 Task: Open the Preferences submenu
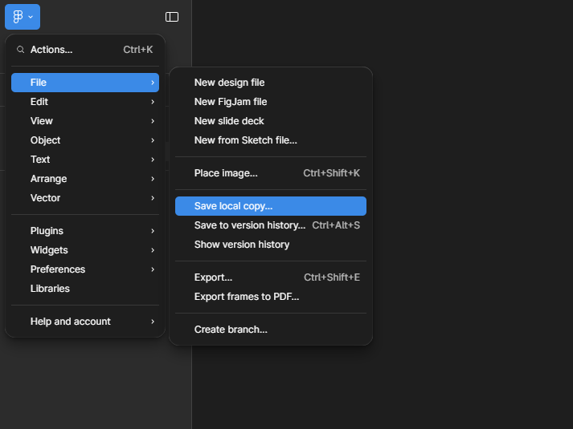tap(85, 269)
